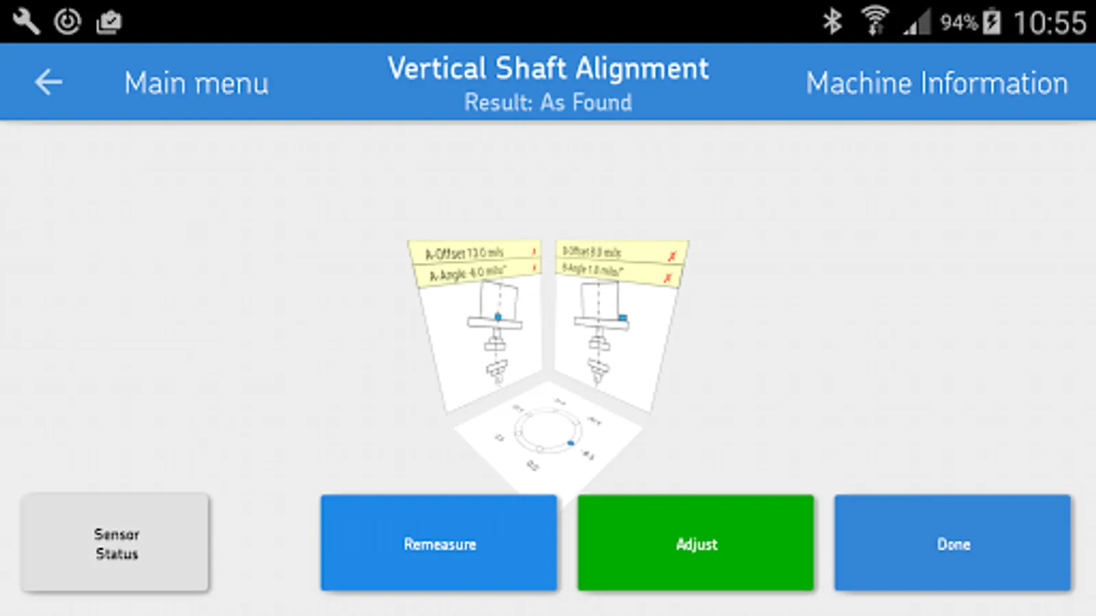
Task: Tap the red X beside B-Angle
Action: (667, 277)
